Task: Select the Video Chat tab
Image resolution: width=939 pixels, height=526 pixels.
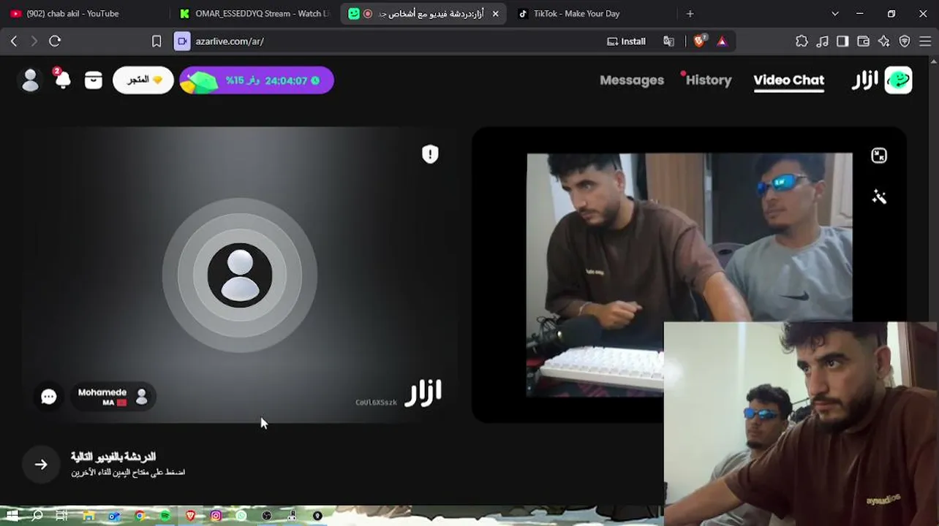Action: (789, 80)
